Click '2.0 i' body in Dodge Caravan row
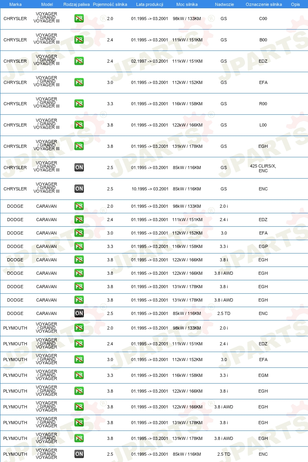 point(224,206)
